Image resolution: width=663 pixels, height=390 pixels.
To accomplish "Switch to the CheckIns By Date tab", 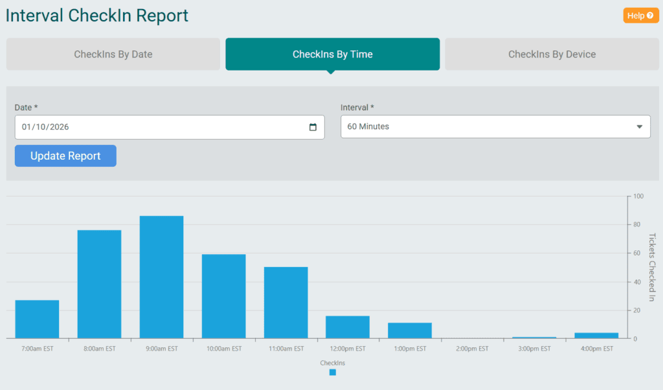I will 113,54.
